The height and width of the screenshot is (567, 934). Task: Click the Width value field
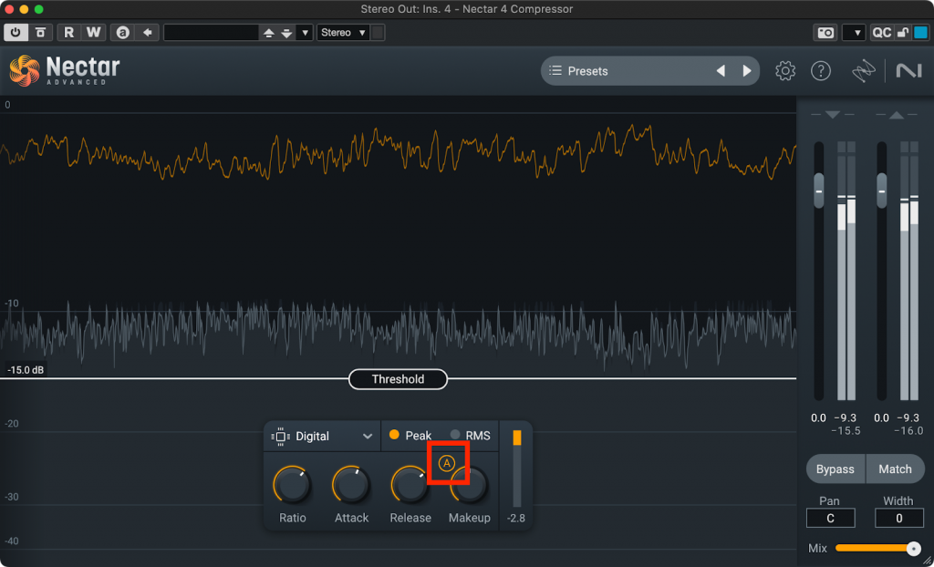898,518
